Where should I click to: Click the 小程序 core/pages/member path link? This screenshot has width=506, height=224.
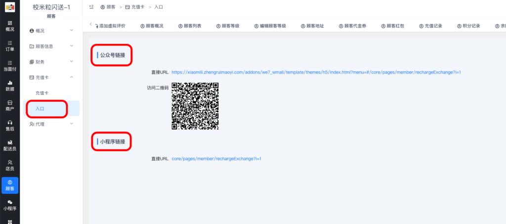point(216,159)
